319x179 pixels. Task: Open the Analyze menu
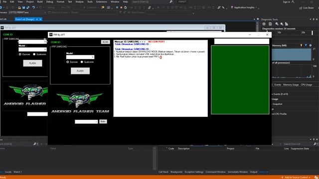click(80, 1)
